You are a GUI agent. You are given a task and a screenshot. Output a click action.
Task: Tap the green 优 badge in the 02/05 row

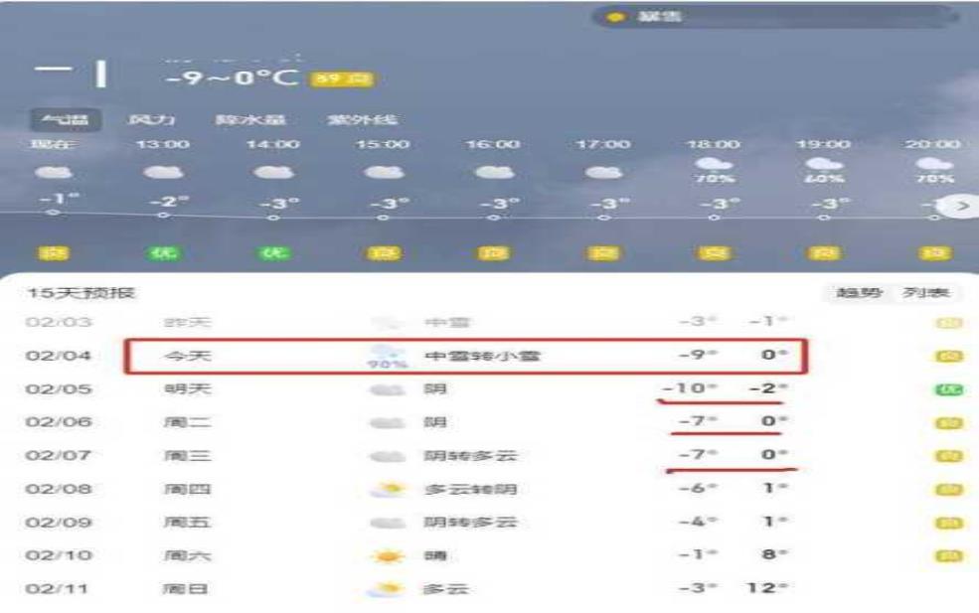tap(949, 389)
